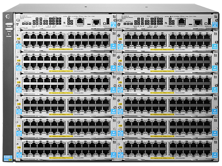Click the slot K module label
The height and width of the screenshot is (166, 222).
(x=17, y=144)
